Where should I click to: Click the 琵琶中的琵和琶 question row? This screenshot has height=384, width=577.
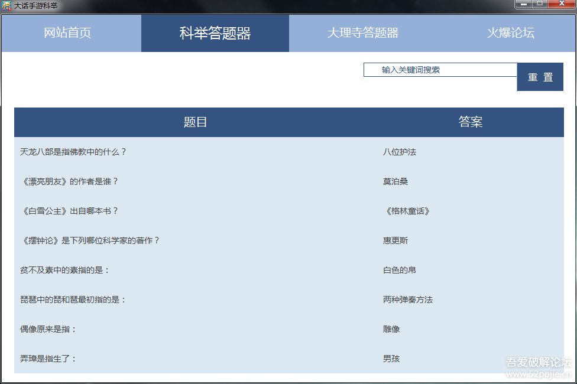point(73,300)
